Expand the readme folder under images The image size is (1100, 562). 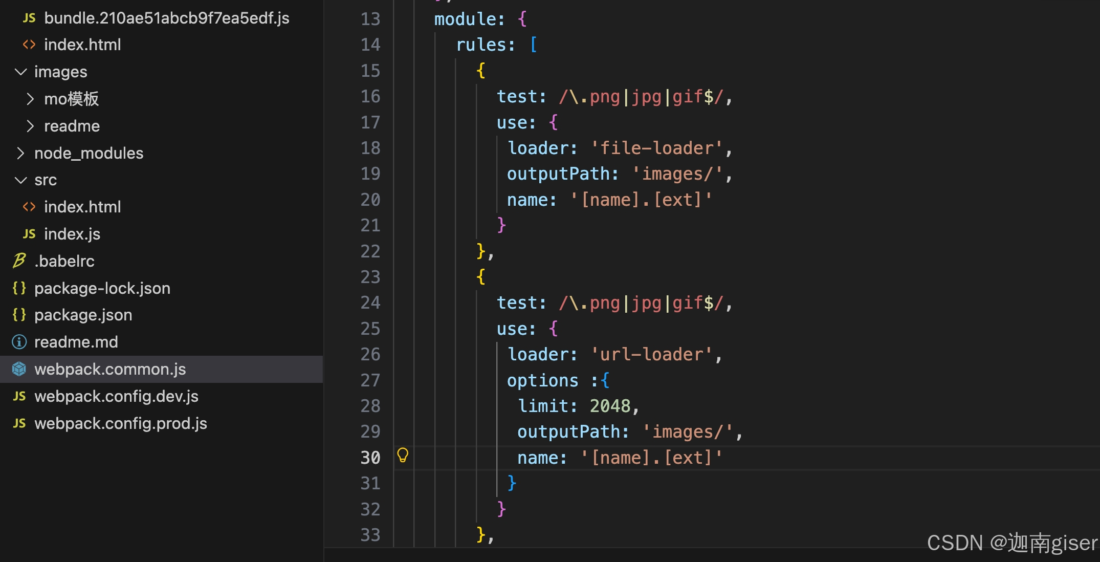[x=31, y=126]
